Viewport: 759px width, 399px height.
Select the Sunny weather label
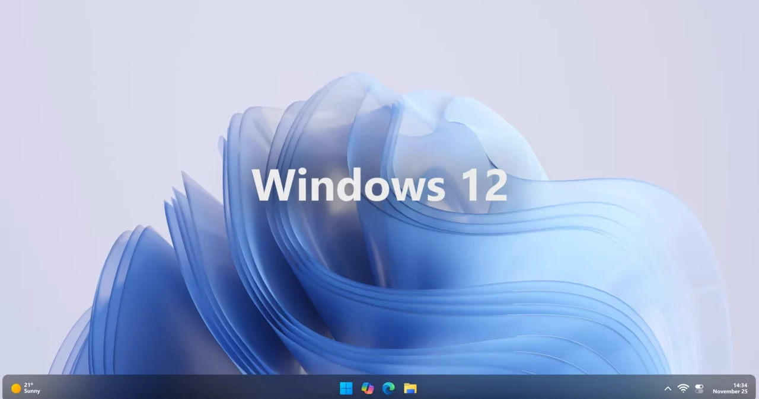32,391
